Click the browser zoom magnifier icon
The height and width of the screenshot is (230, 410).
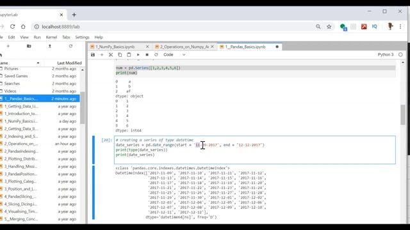(x=318, y=27)
